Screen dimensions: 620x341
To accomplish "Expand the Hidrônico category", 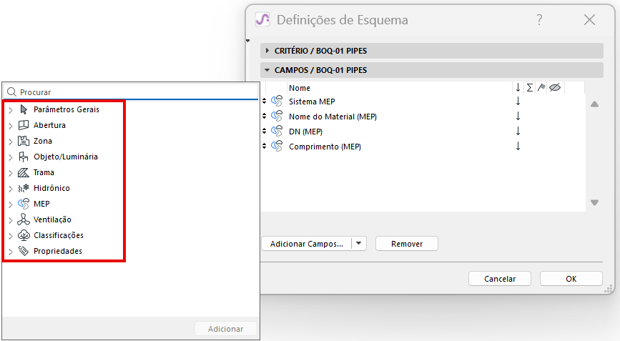I will tap(11, 189).
